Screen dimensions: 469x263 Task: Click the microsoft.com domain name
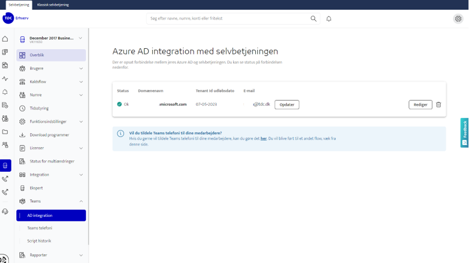pos(173,104)
